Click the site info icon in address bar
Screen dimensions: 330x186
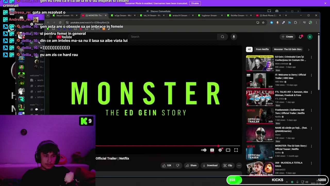[67, 22]
